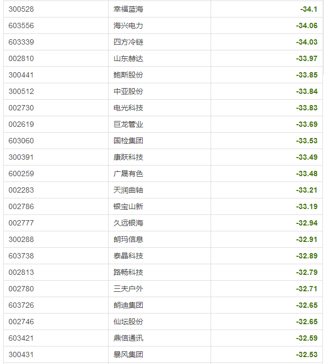
Task: Click the value -32.89
Action: point(307,256)
